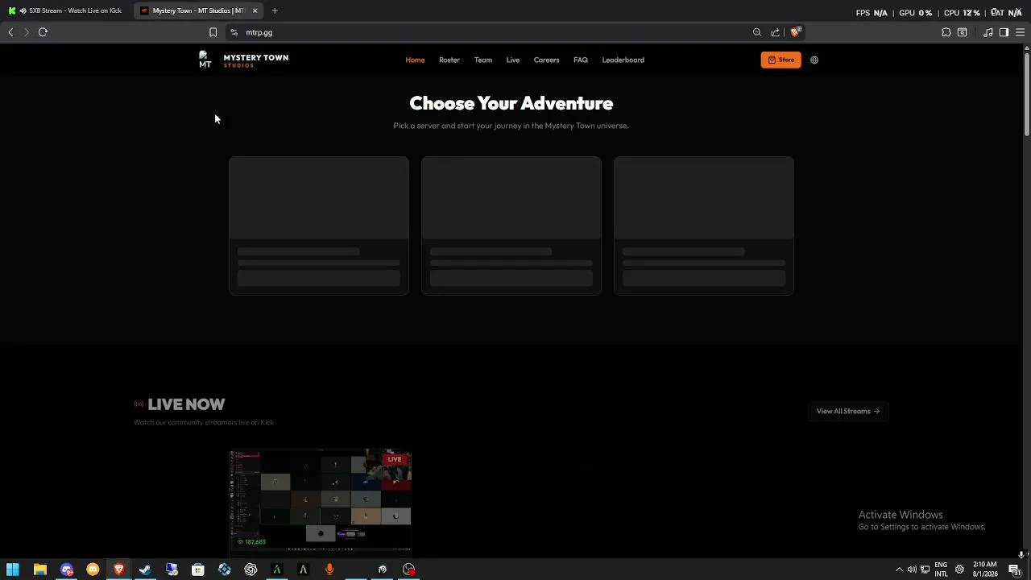Open the network tray icon

tap(925, 570)
